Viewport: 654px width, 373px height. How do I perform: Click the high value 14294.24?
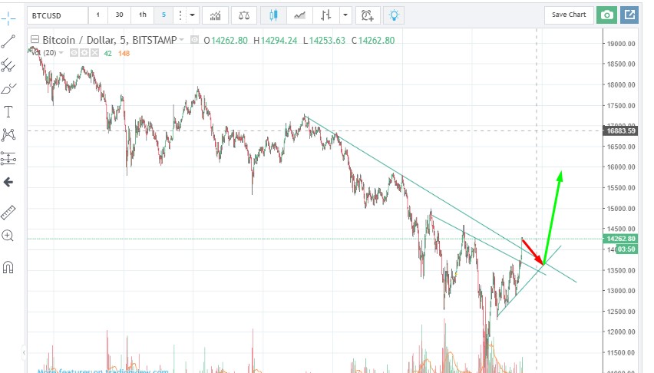(x=279, y=41)
